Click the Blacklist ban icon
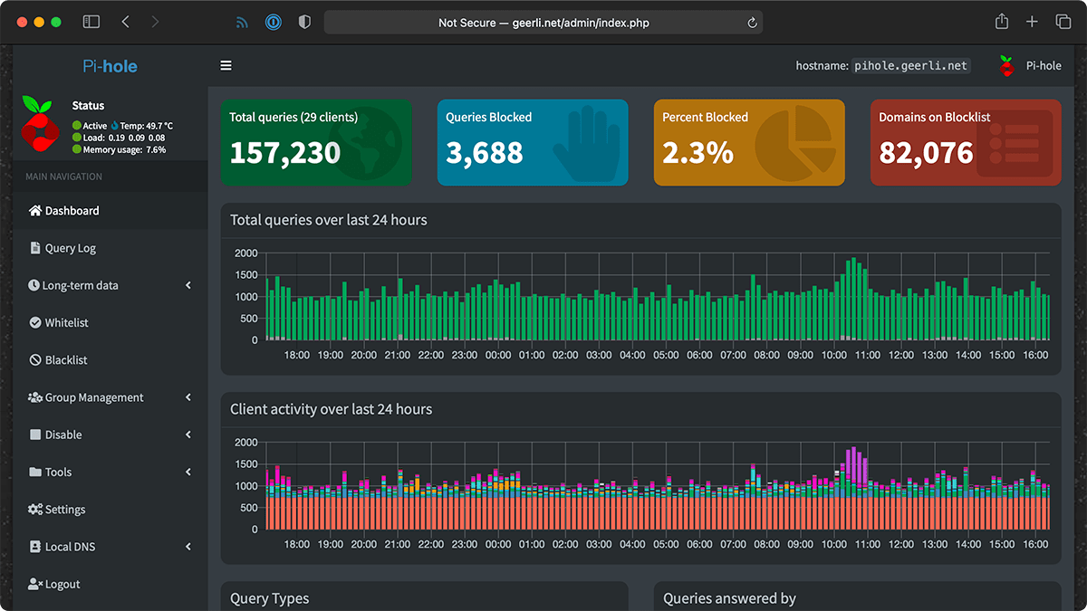This screenshot has height=611, width=1087. click(34, 359)
